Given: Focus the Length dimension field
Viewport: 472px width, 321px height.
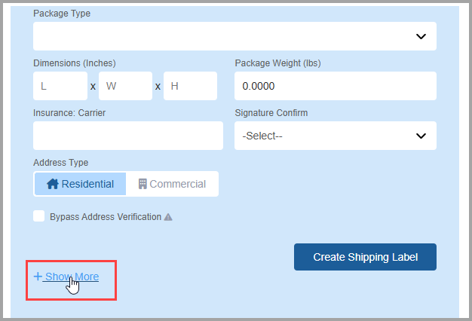Looking at the screenshot, I should coord(60,86).
